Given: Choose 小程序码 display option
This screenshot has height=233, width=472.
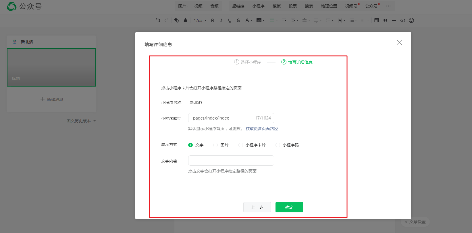Looking at the screenshot, I should [278, 145].
